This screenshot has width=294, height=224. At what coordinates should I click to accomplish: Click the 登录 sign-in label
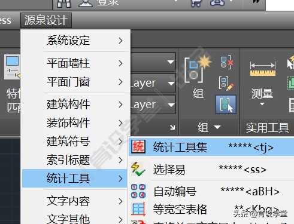[108, 3]
